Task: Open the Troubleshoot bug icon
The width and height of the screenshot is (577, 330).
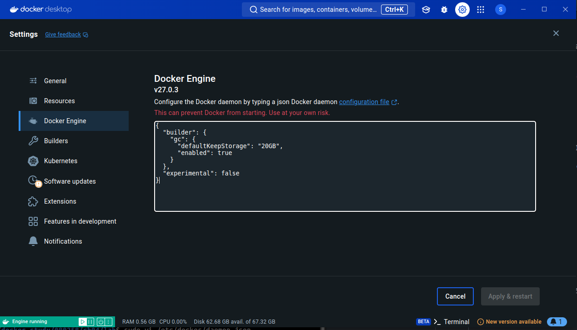Action: pos(444,10)
